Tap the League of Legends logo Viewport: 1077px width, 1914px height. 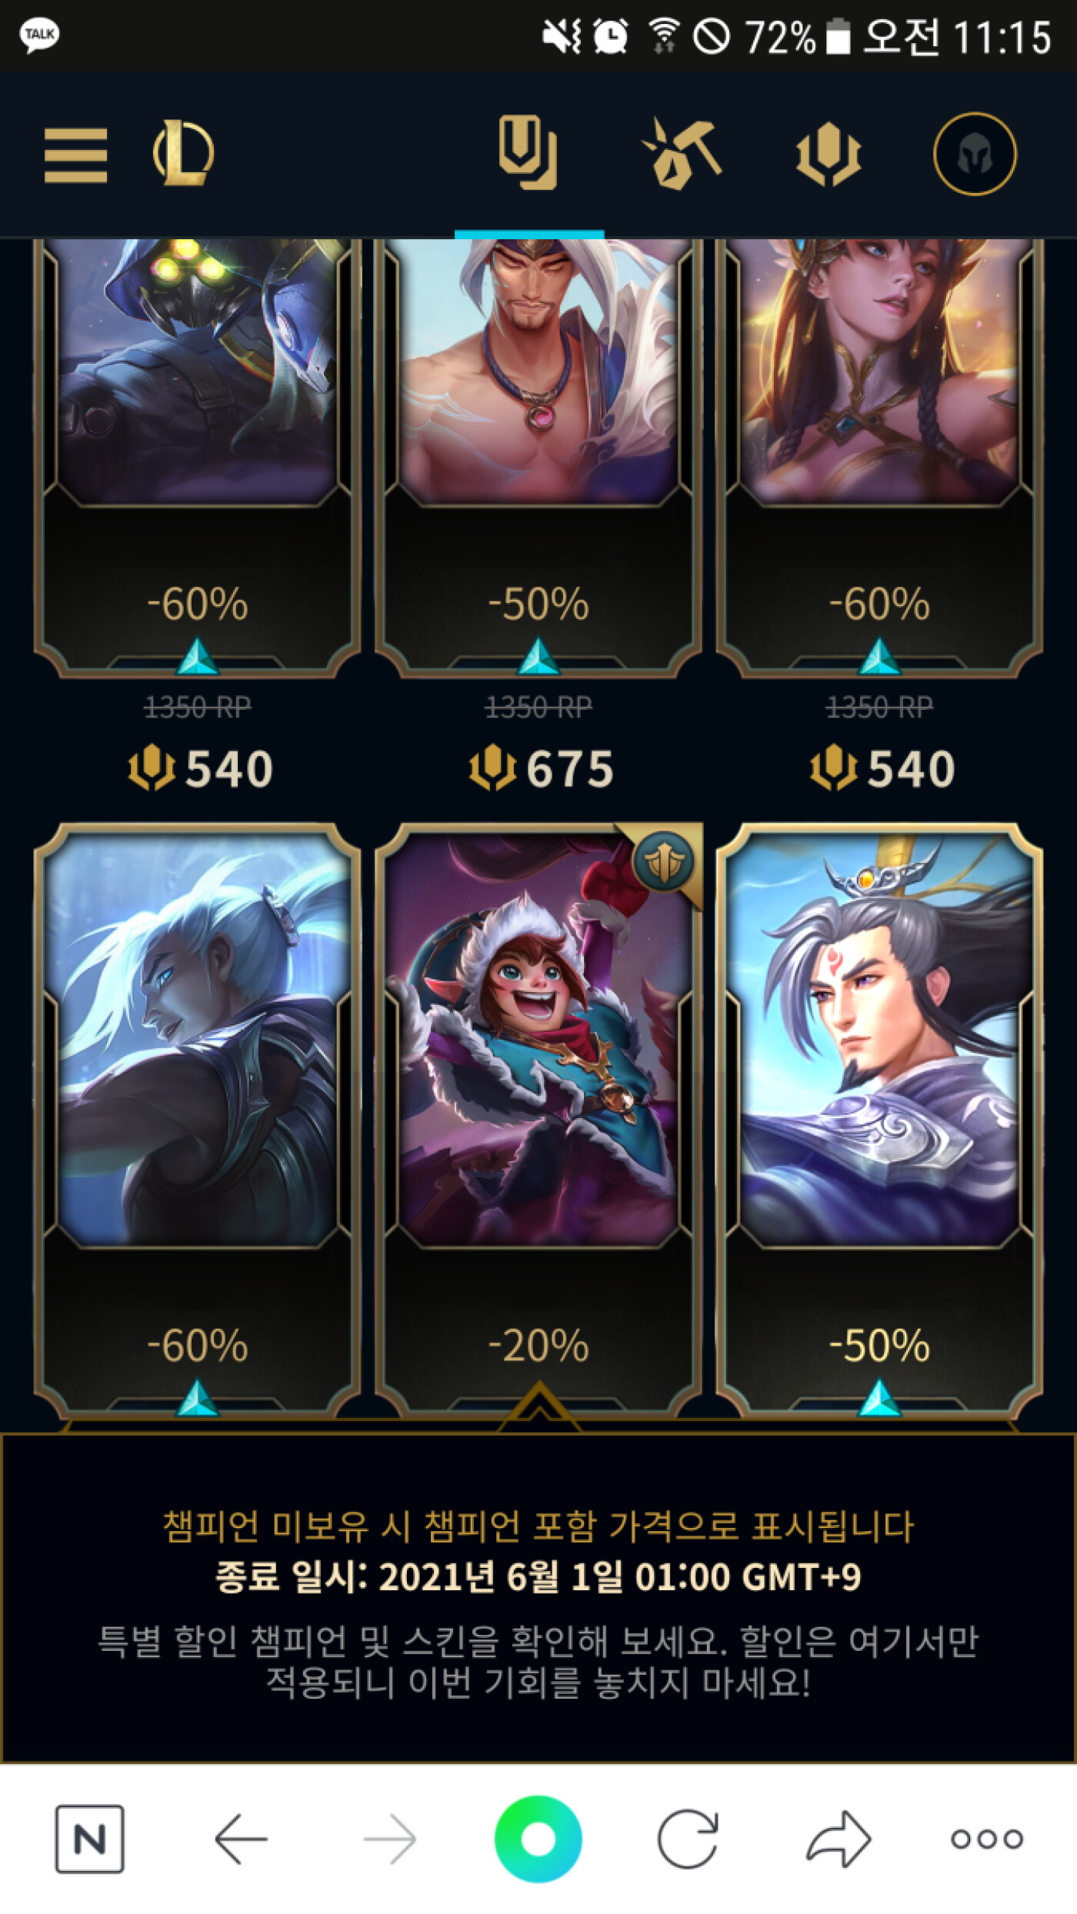(x=183, y=153)
